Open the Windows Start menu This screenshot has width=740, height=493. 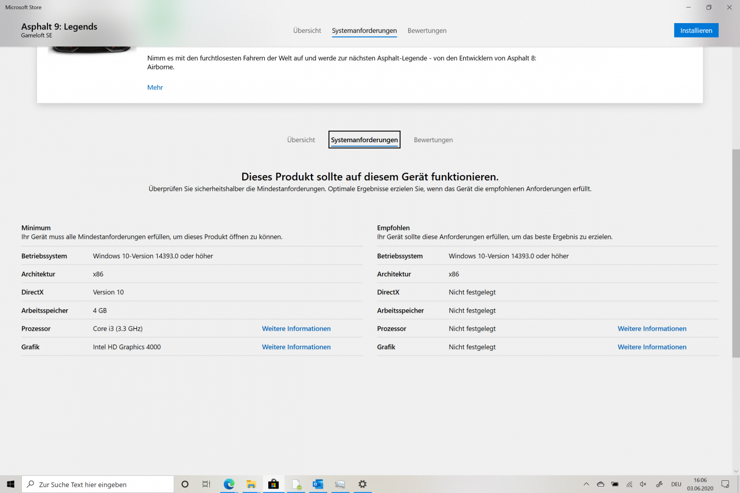pyautogui.click(x=10, y=484)
